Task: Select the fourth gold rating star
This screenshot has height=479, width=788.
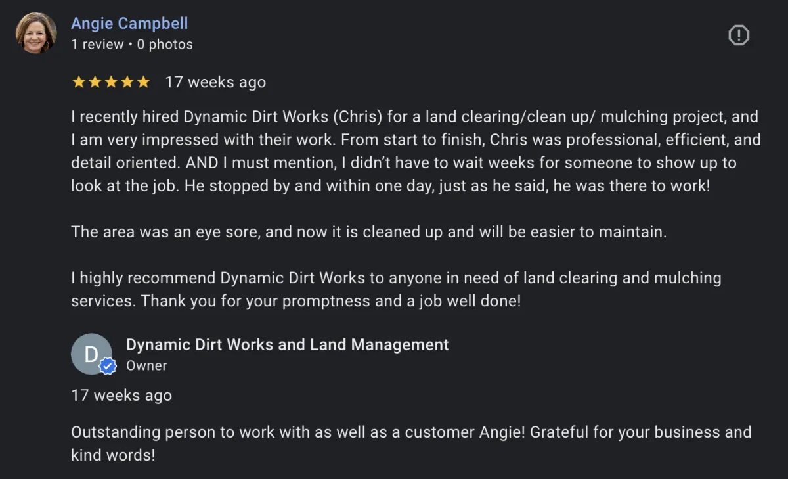Action: (127, 82)
